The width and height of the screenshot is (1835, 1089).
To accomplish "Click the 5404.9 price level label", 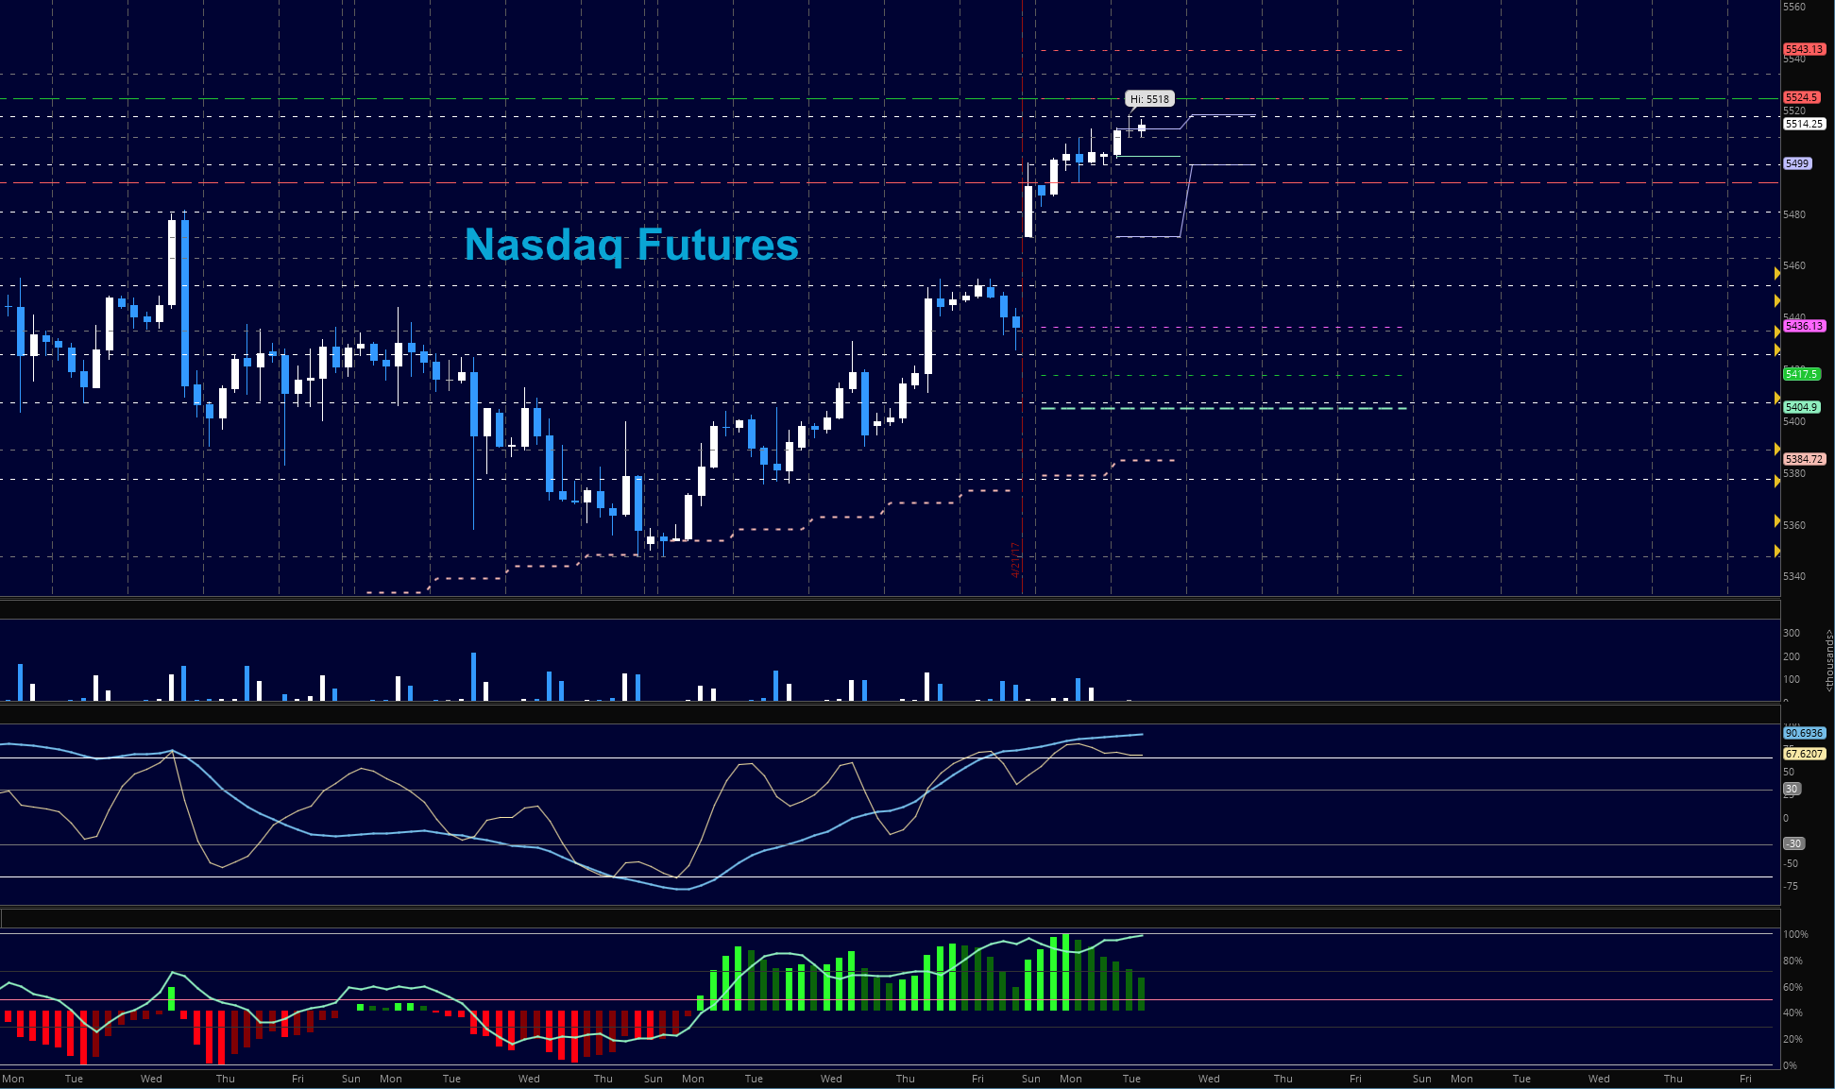I will (x=1800, y=407).
